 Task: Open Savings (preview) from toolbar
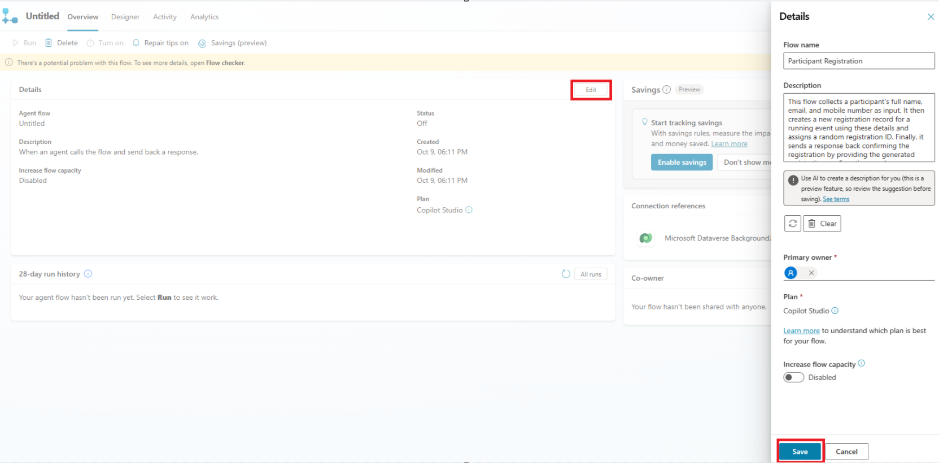click(x=232, y=43)
